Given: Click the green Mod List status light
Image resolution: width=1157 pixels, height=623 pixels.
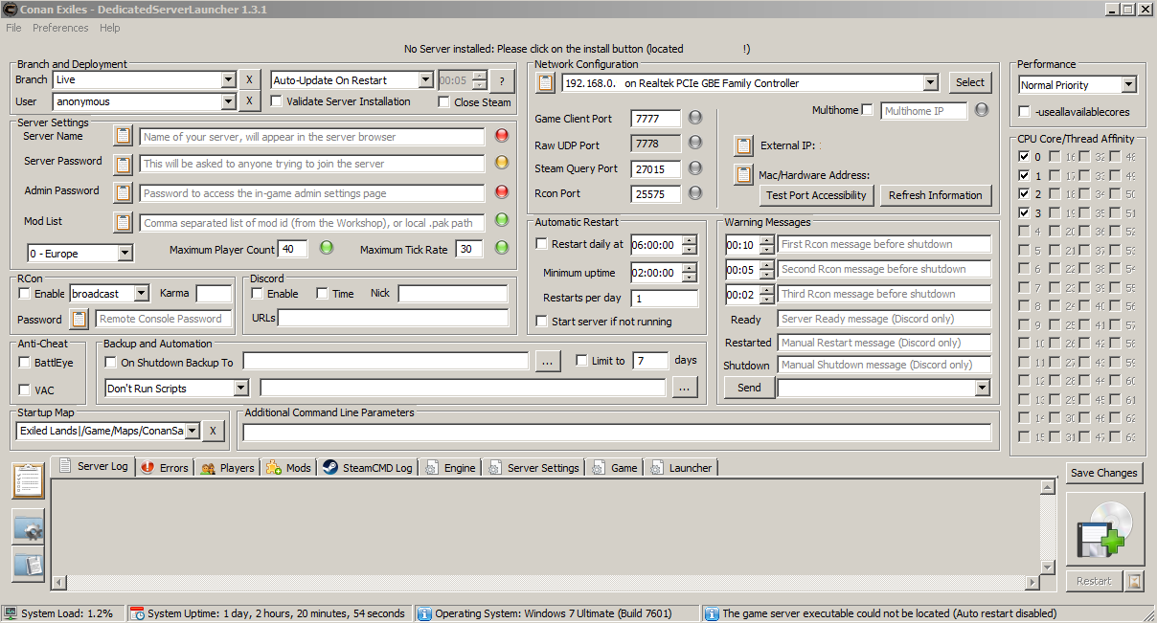Looking at the screenshot, I should coord(502,221).
